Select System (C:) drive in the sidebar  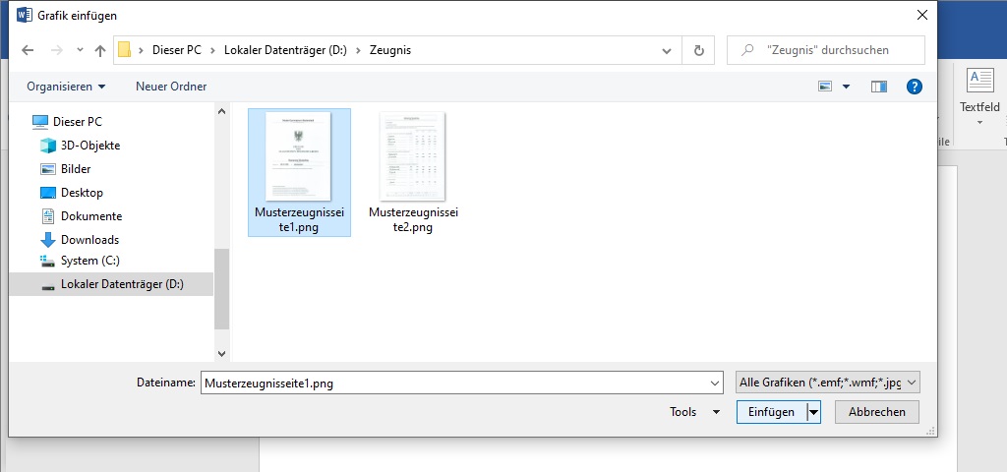click(x=92, y=261)
